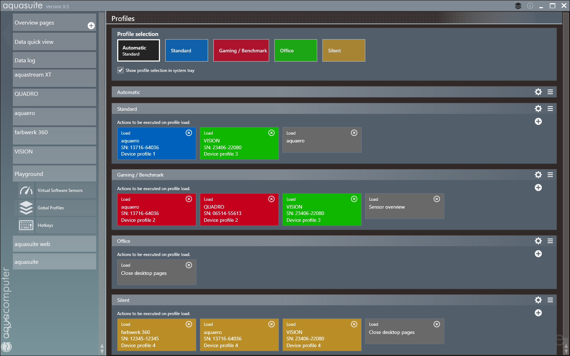This screenshot has width=570, height=356.
Task: Open aquastream XT device page
Action: (55, 78)
